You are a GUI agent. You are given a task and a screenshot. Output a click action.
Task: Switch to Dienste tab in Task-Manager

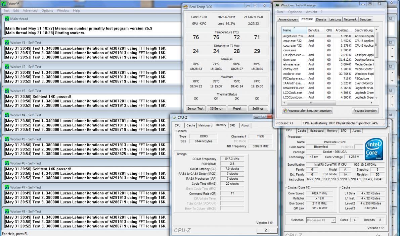[x=321, y=19]
